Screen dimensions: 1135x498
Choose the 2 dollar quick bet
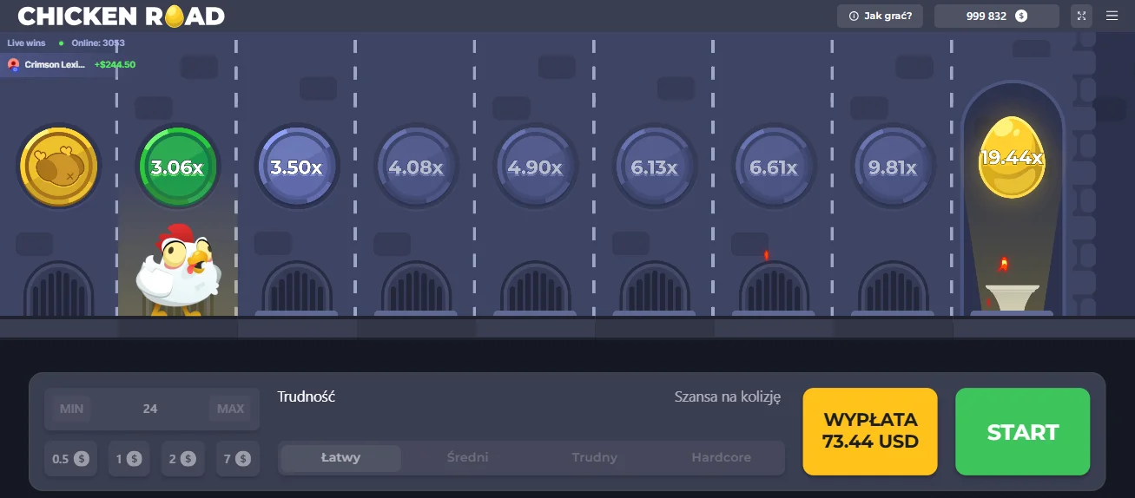tap(182, 459)
